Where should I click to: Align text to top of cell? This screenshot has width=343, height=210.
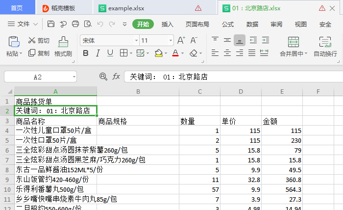click(x=215, y=40)
